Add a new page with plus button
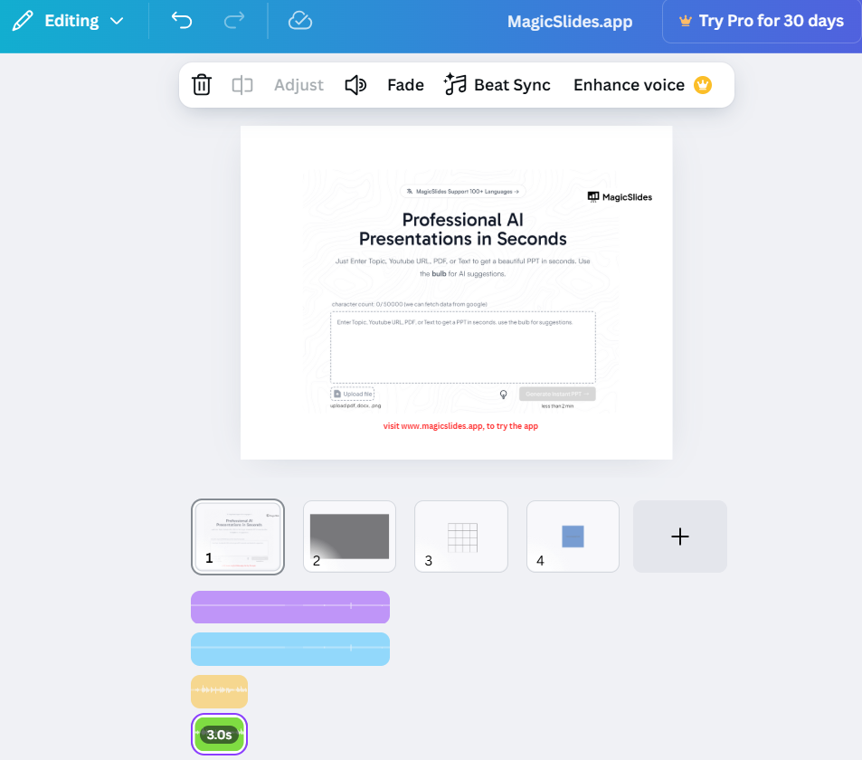The height and width of the screenshot is (760, 862). coord(680,537)
